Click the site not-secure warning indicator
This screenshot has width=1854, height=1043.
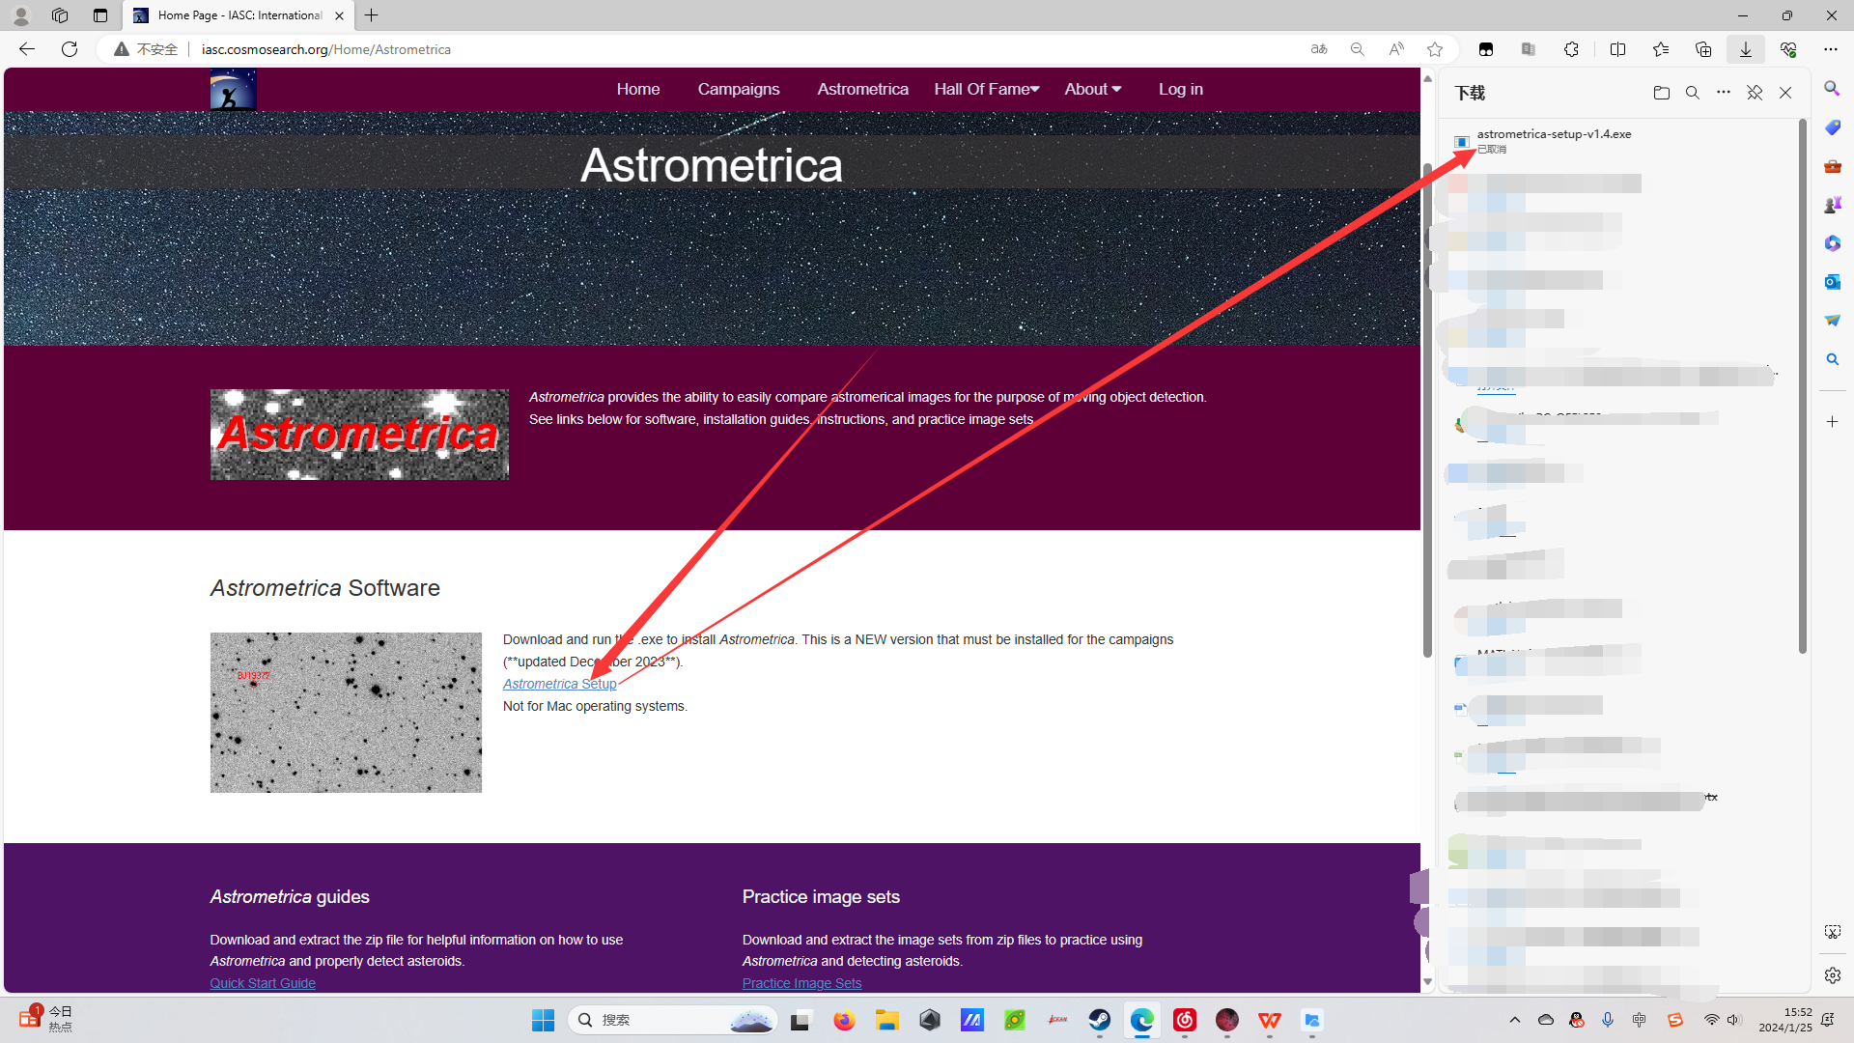pos(146,49)
